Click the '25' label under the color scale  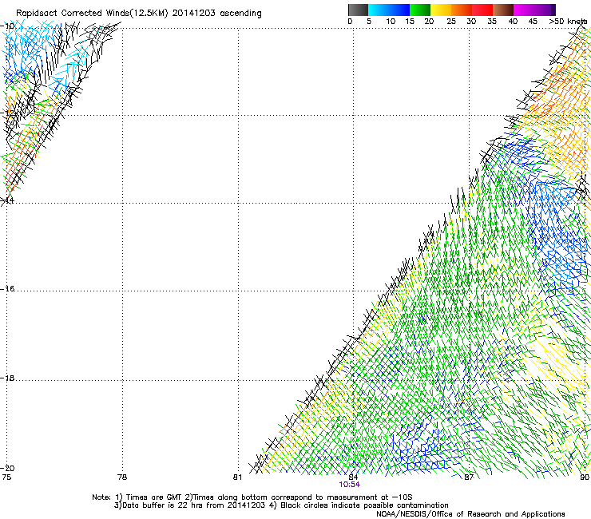click(451, 22)
